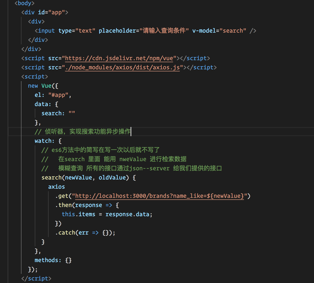Open the ./node_modules/axios/dist/axios.js path link
Screen dimensions: 314x283
point(122,67)
